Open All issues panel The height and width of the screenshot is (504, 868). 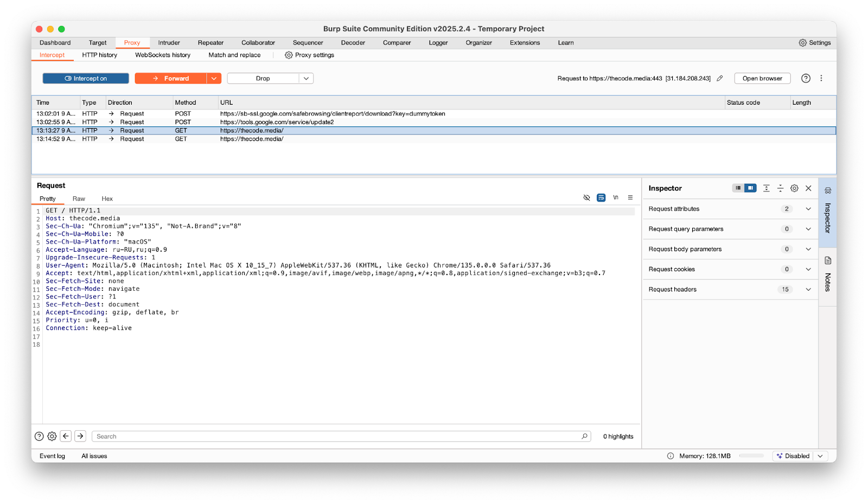94,456
